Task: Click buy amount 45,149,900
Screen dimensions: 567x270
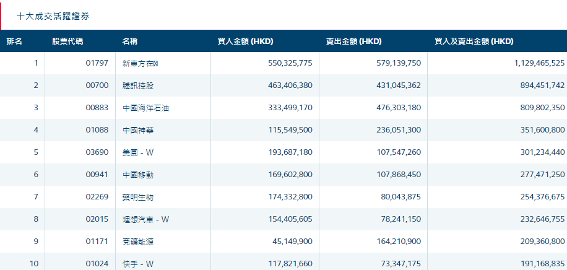Action: [x=292, y=242]
